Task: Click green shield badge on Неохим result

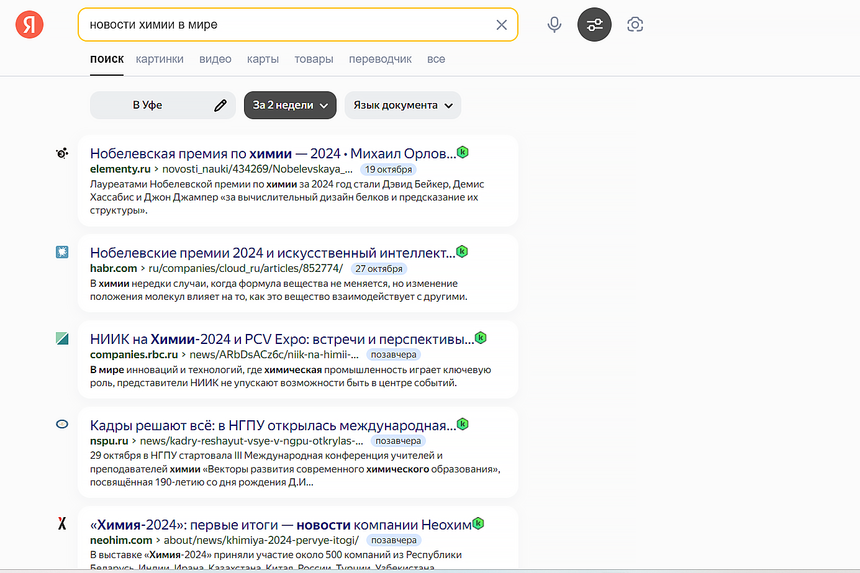Action: (478, 523)
